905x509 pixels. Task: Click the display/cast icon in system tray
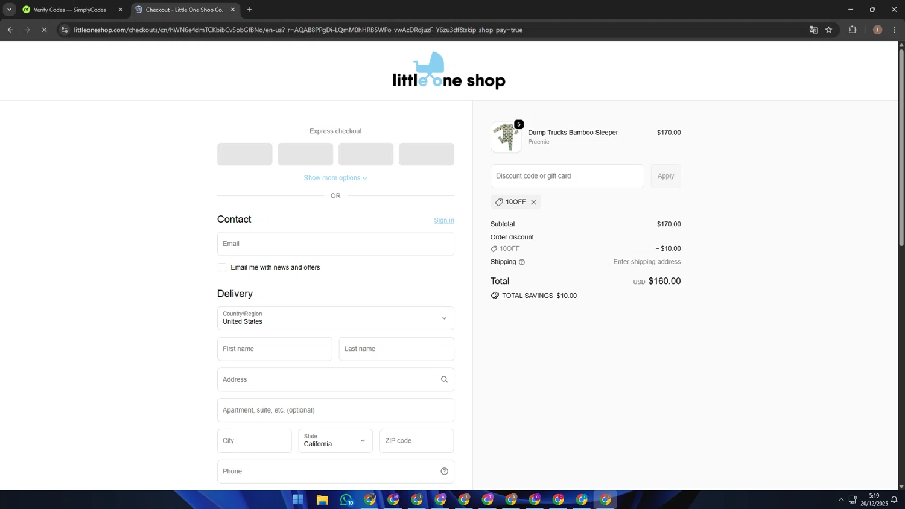[853, 499]
